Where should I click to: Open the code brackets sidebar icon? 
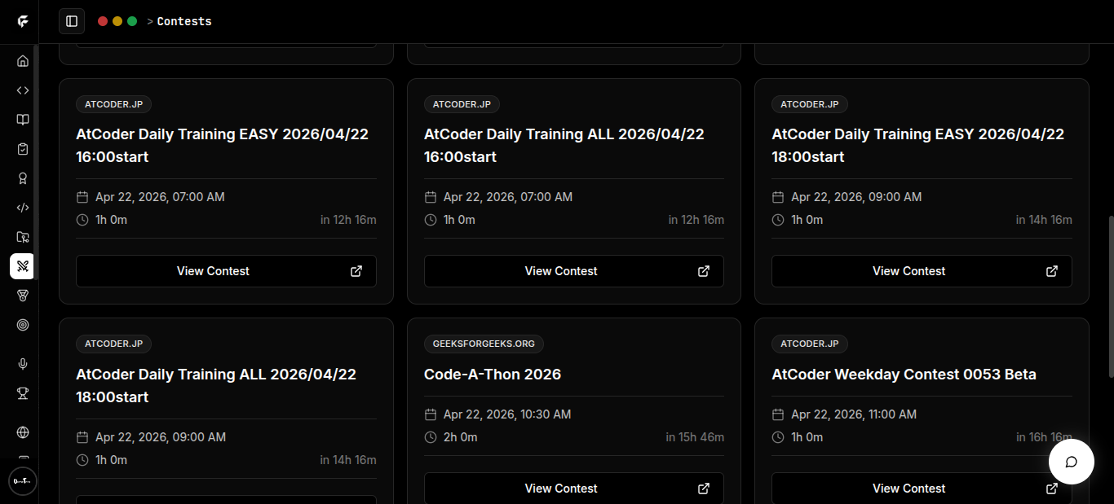point(23,90)
